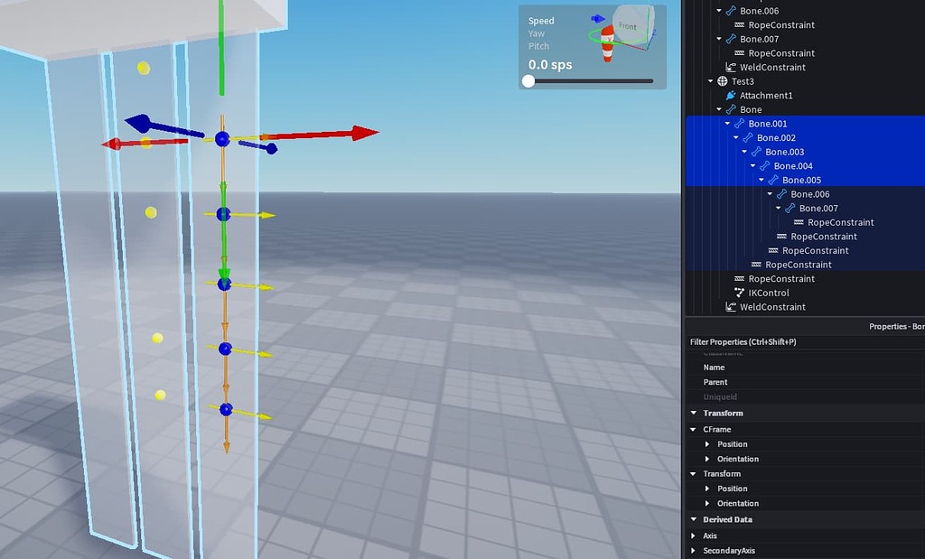The image size is (925, 559).
Task: Expand the Axis property
Action: tap(694, 536)
